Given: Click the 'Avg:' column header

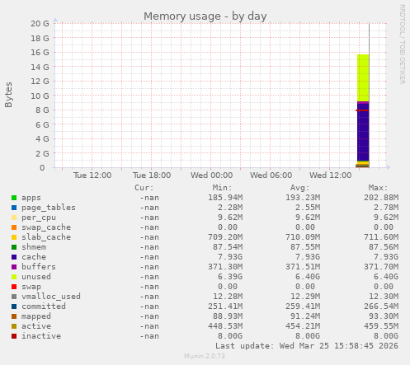Looking at the screenshot, I should point(300,188).
